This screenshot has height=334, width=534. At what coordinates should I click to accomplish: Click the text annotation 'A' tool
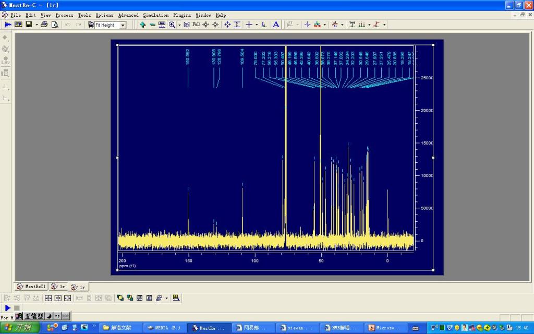pyautogui.click(x=276, y=25)
